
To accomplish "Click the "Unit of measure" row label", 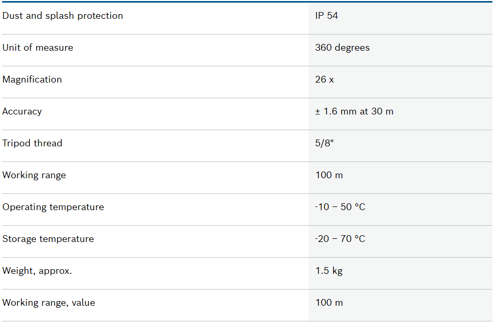I will [38, 48].
